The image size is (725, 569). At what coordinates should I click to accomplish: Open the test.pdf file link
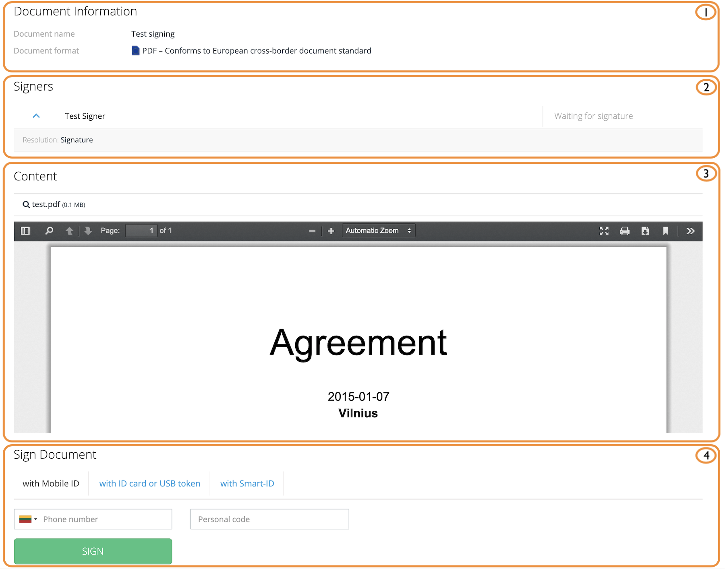pos(46,204)
